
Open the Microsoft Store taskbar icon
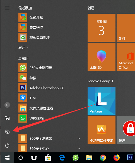tap(48, 158)
